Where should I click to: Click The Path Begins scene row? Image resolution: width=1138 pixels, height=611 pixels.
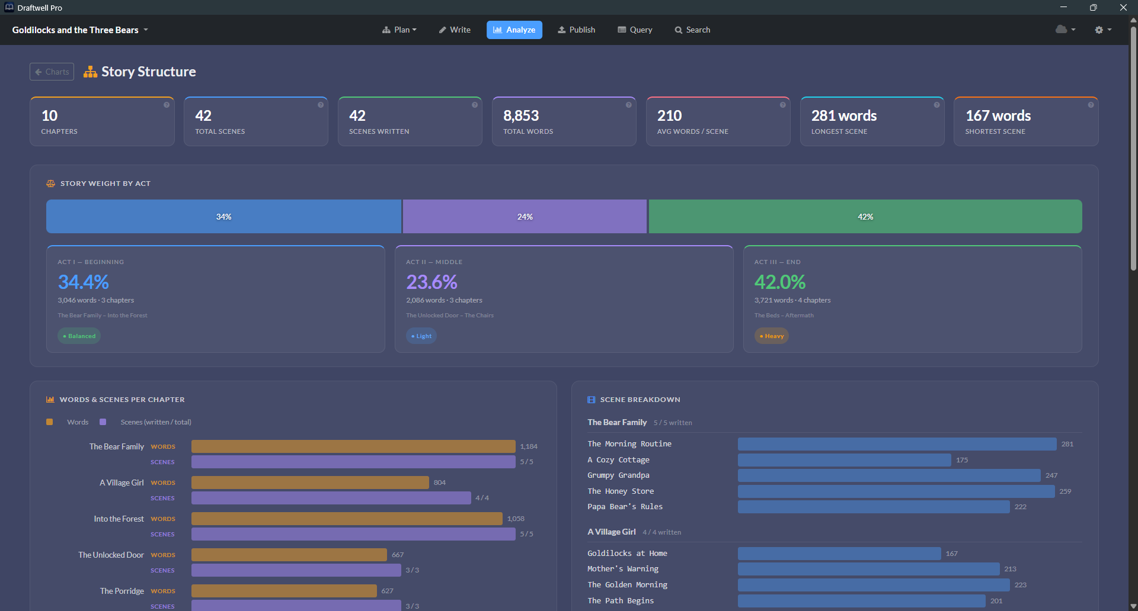click(835, 601)
